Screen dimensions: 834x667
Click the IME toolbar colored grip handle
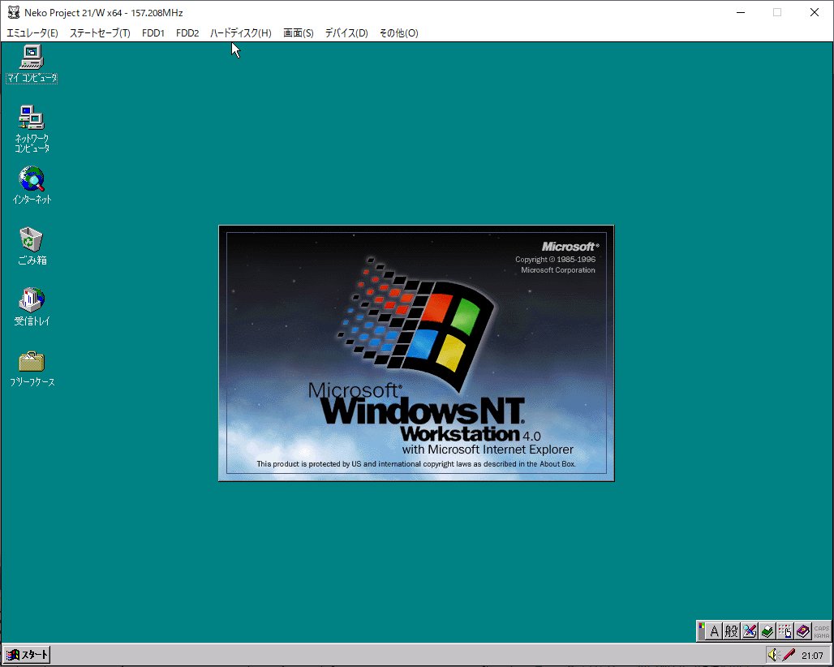click(702, 631)
